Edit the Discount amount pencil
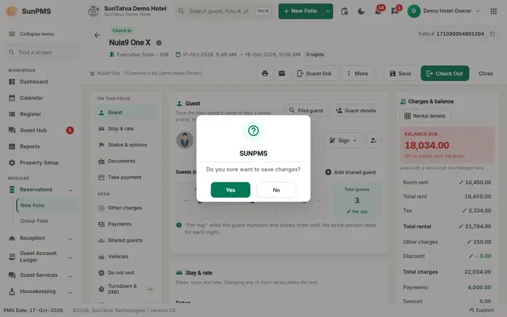The width and height of the screenshot is (507, 317). (x=471, y=256)
